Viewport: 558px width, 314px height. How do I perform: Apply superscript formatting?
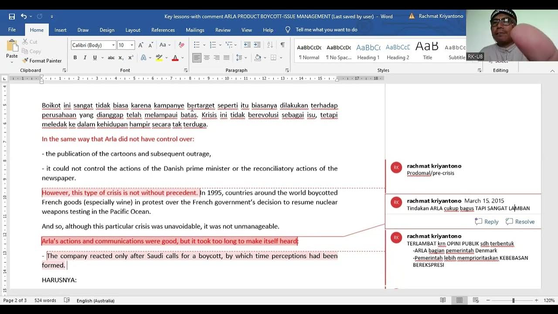(x=130, y=58)
